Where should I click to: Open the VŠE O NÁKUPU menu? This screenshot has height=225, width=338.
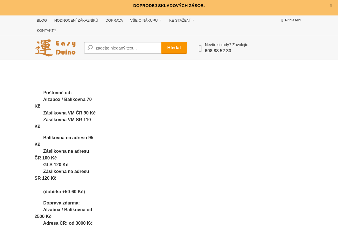pos(144,20)
